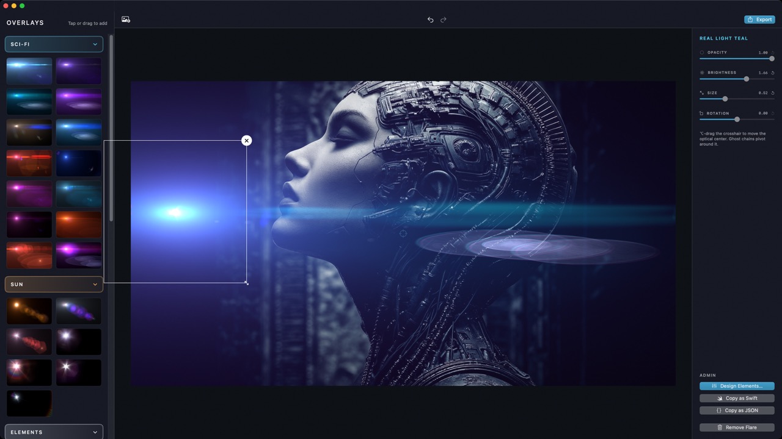Click the Size value 0.52
The width and height of the screenshot is (782, 439).
pyautogui.click(x=763, y=93)
